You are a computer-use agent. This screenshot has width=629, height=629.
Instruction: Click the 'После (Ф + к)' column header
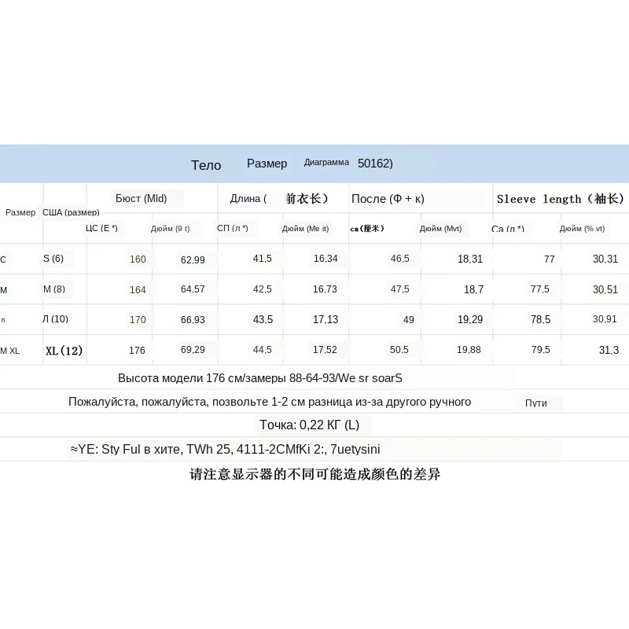click(388, 199)
